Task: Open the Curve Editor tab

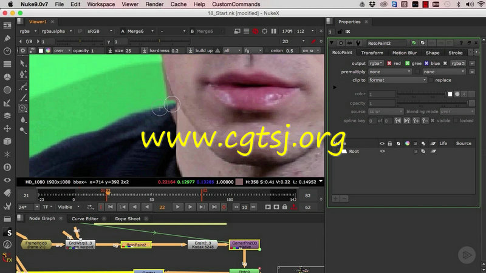Action: tap(85, 219)
